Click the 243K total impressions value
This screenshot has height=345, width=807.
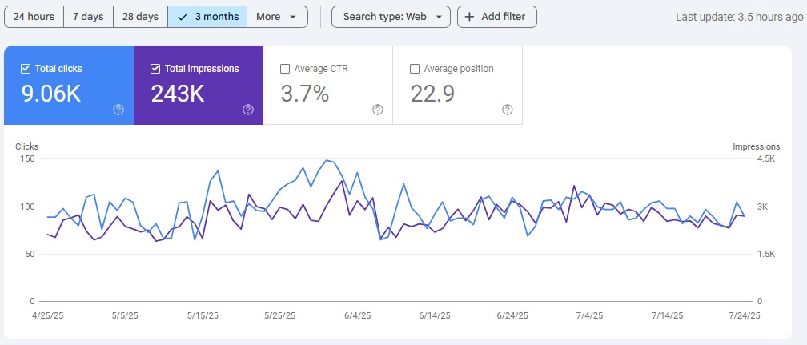pos(178,94)
